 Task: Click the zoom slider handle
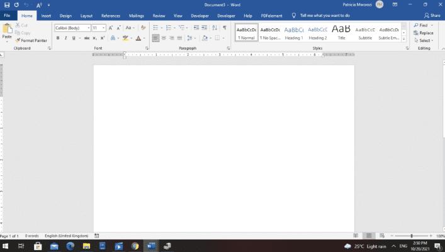click(412, 236)
